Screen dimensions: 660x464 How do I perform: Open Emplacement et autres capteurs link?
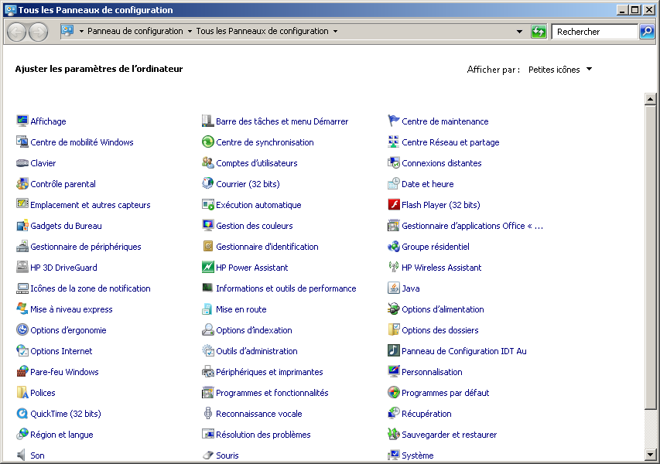[x=90, y=205]
